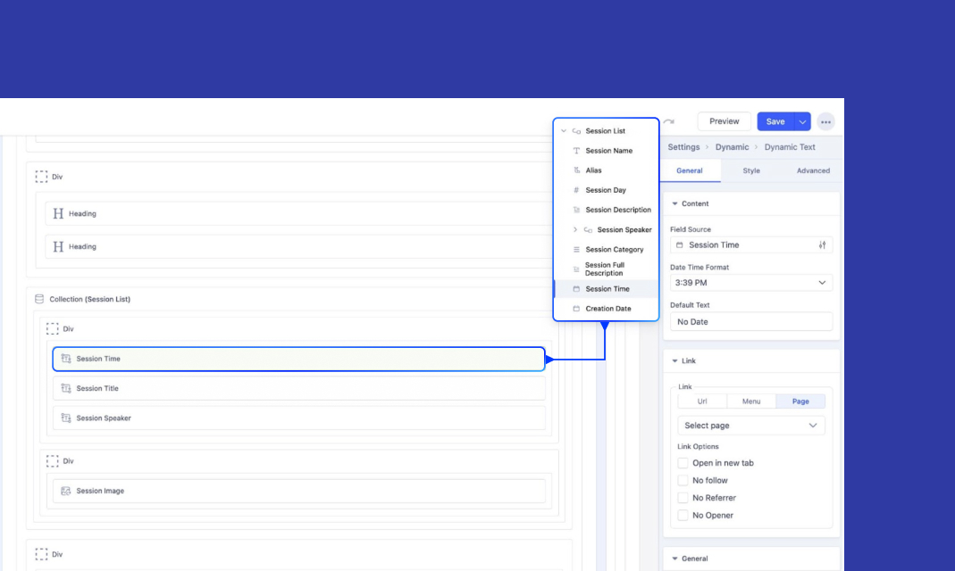Click the Session Title dynamic text icon
This screenshot has width=955, height=571.
65,388
